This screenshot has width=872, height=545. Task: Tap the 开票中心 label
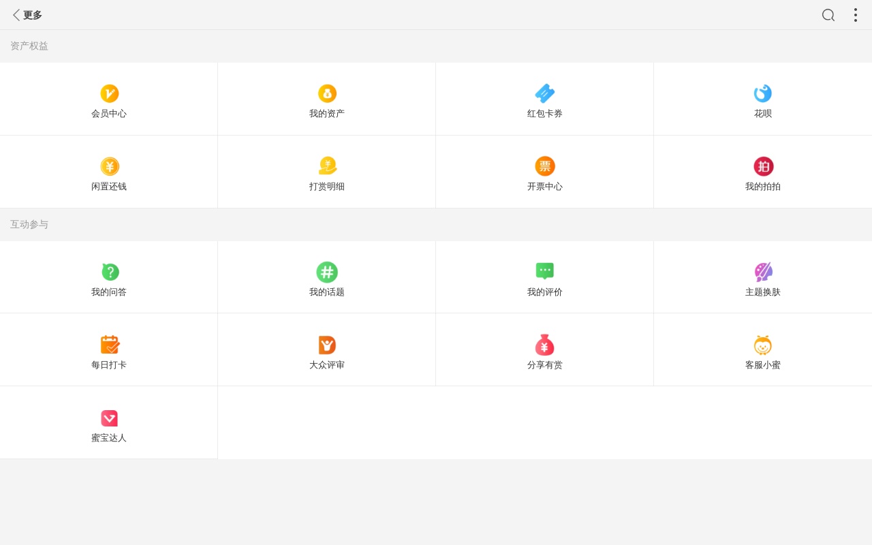coord(545,187)
